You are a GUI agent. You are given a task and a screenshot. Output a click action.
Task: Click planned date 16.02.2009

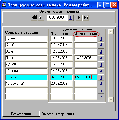[61, 64]
